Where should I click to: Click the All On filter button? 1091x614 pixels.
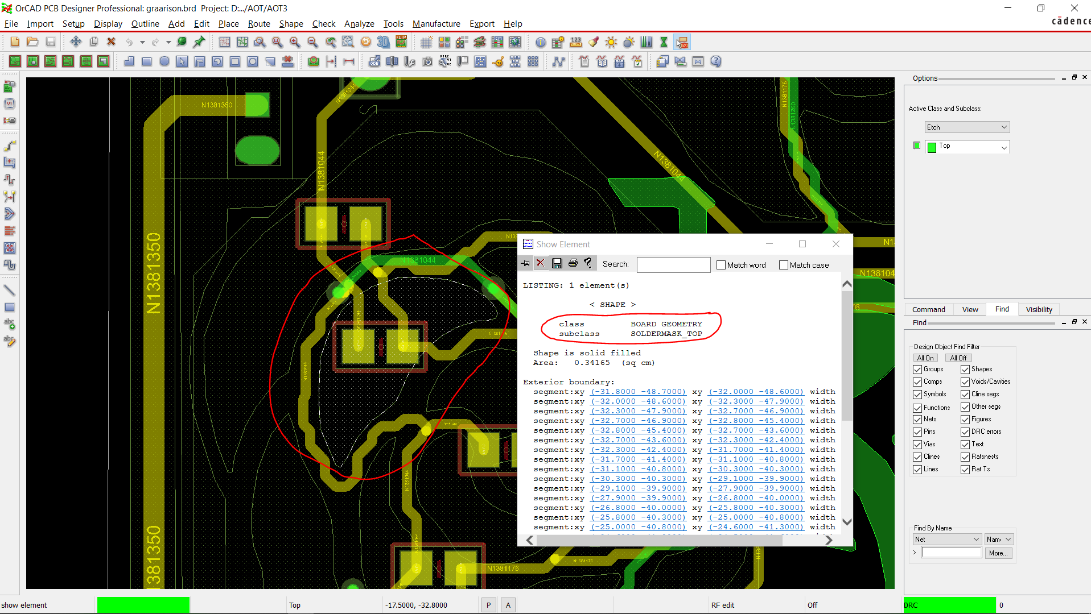point(925,358)
